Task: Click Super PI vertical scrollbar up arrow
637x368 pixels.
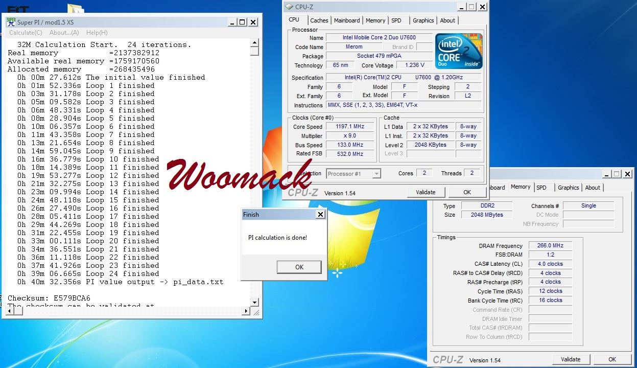Action: pyautogui.click(x=254, y=43)
